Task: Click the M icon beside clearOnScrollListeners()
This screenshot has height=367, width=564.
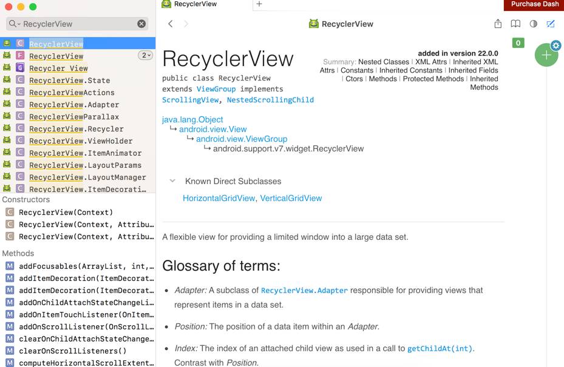Action: coord(10,351)
